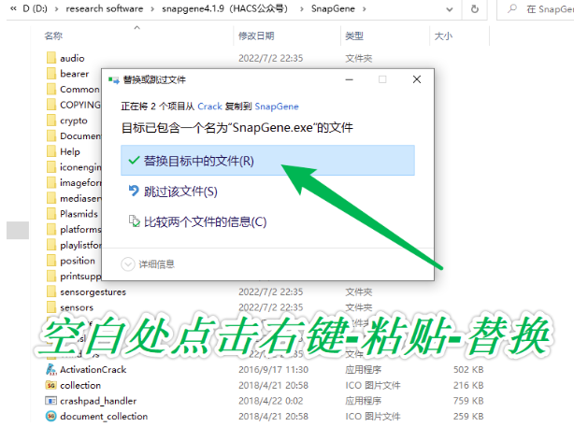Click date 2018/4/22 0:02
The image size is (574, 441).
point(270,401)
